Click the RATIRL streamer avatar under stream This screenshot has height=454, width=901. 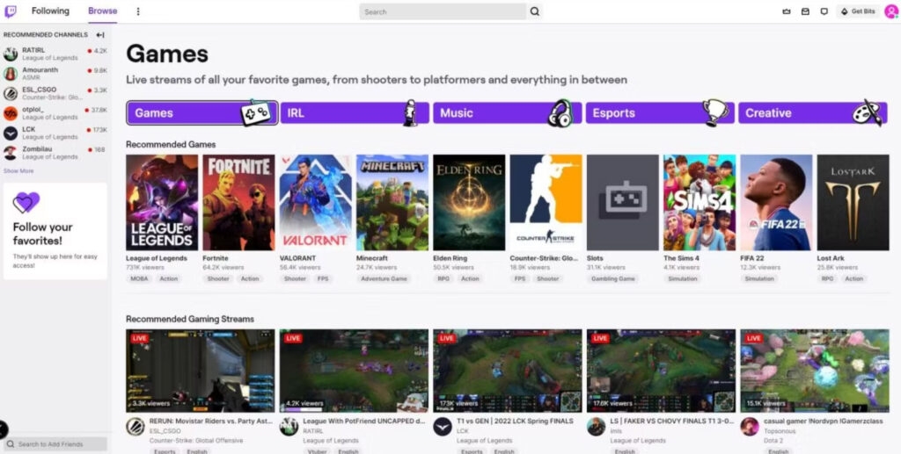(289, 427)
